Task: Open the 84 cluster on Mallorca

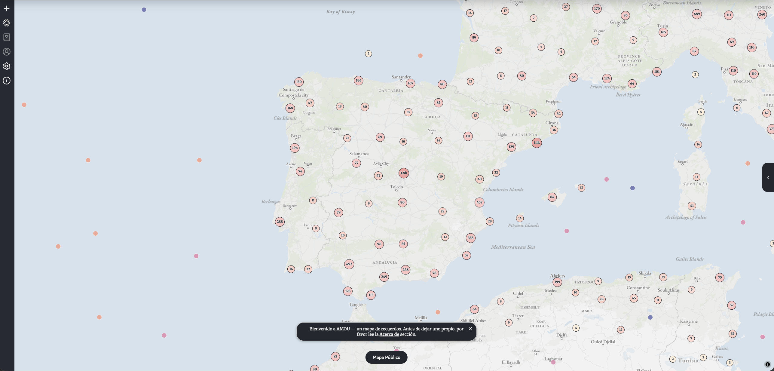Action: click(x=552, y=197)
